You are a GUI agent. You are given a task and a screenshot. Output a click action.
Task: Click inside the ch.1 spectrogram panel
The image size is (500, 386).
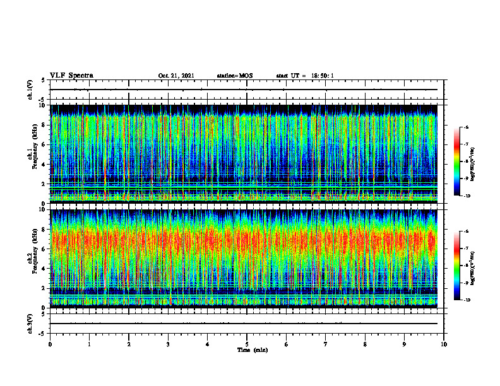click(244, 154)
